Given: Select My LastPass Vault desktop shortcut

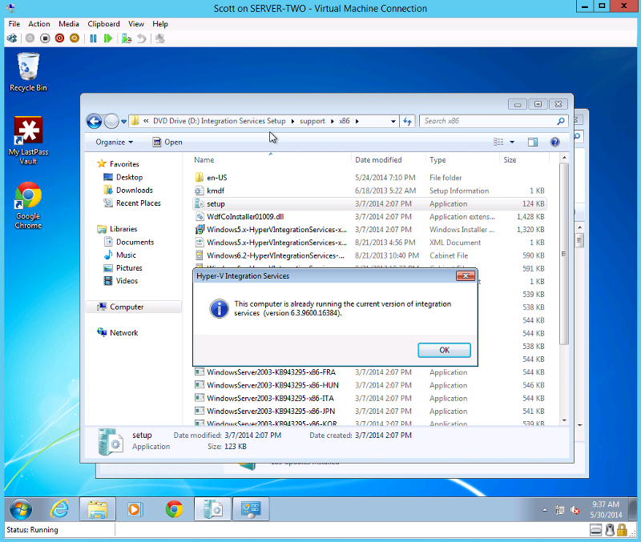Looking at the screenshot, I should tap(28, 140).
